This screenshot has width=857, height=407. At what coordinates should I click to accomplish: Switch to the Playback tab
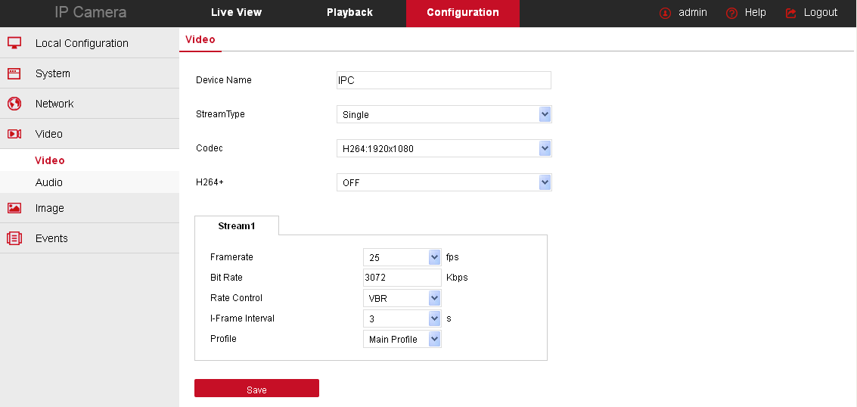click(349, 13)
